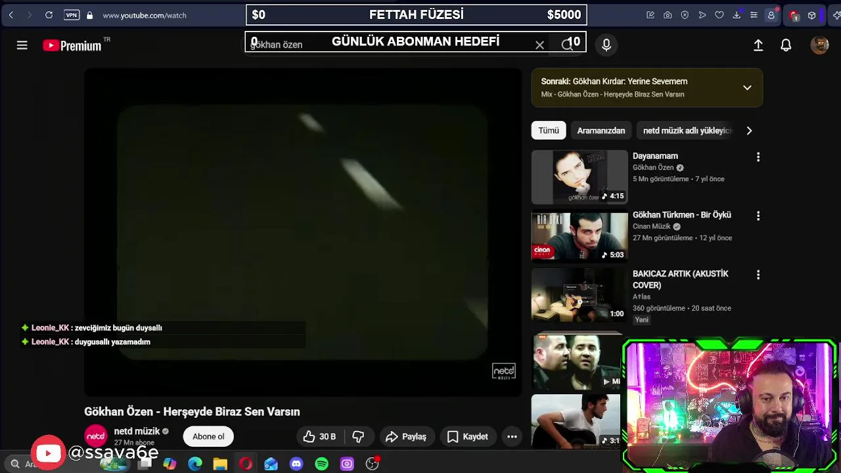Open Opera browser from taskbar
841x473 pixels.
click(x=246, y=464)
